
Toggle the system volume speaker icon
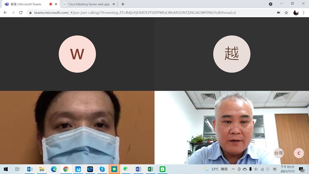click(256, 169)
